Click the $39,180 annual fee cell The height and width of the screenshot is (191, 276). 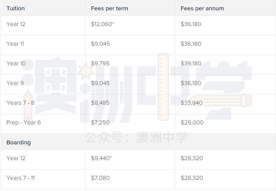tap(191, 64)
